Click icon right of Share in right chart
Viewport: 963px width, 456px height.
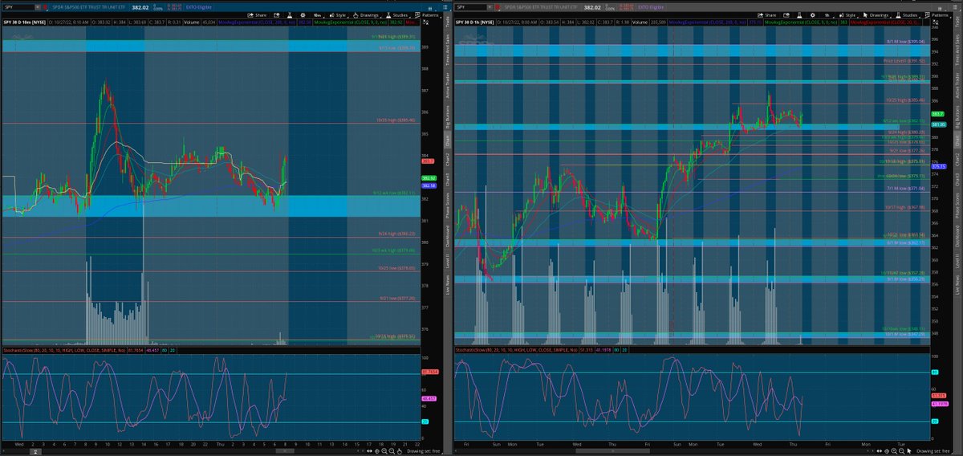coord(786,15)
